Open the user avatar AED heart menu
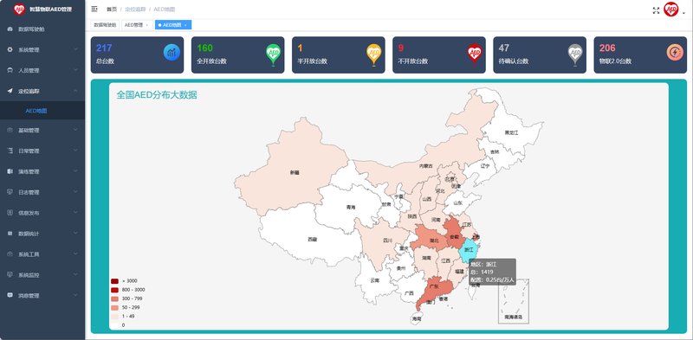 pyautogui.click(x=670, y=10)
